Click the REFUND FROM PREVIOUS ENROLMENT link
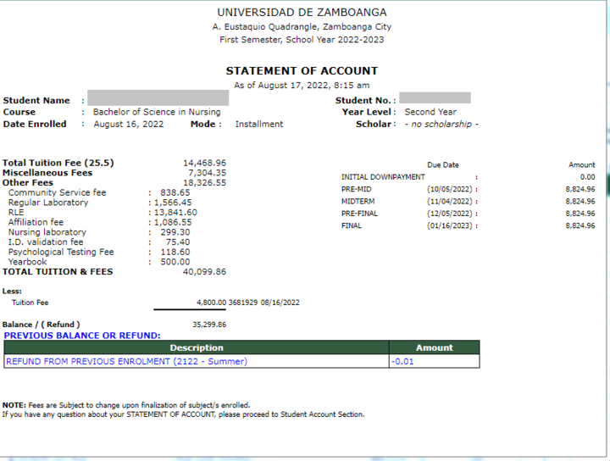 point(126,361)
